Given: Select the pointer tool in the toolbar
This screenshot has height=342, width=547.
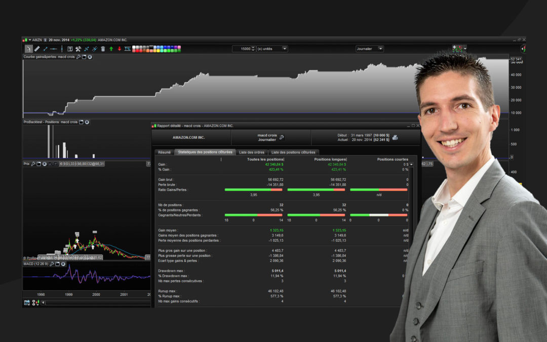Looking at the screenshot, I should (29, 49).
